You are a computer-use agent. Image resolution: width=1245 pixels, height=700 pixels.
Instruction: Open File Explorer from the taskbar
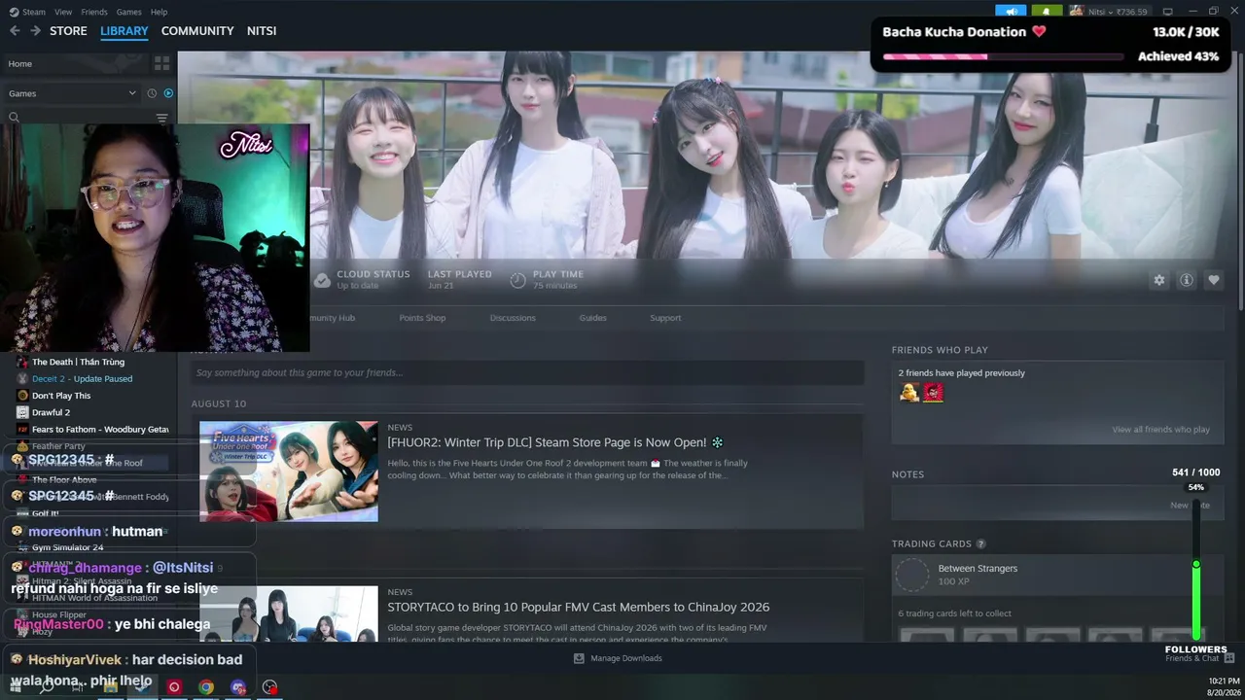(x=110, y=687)
